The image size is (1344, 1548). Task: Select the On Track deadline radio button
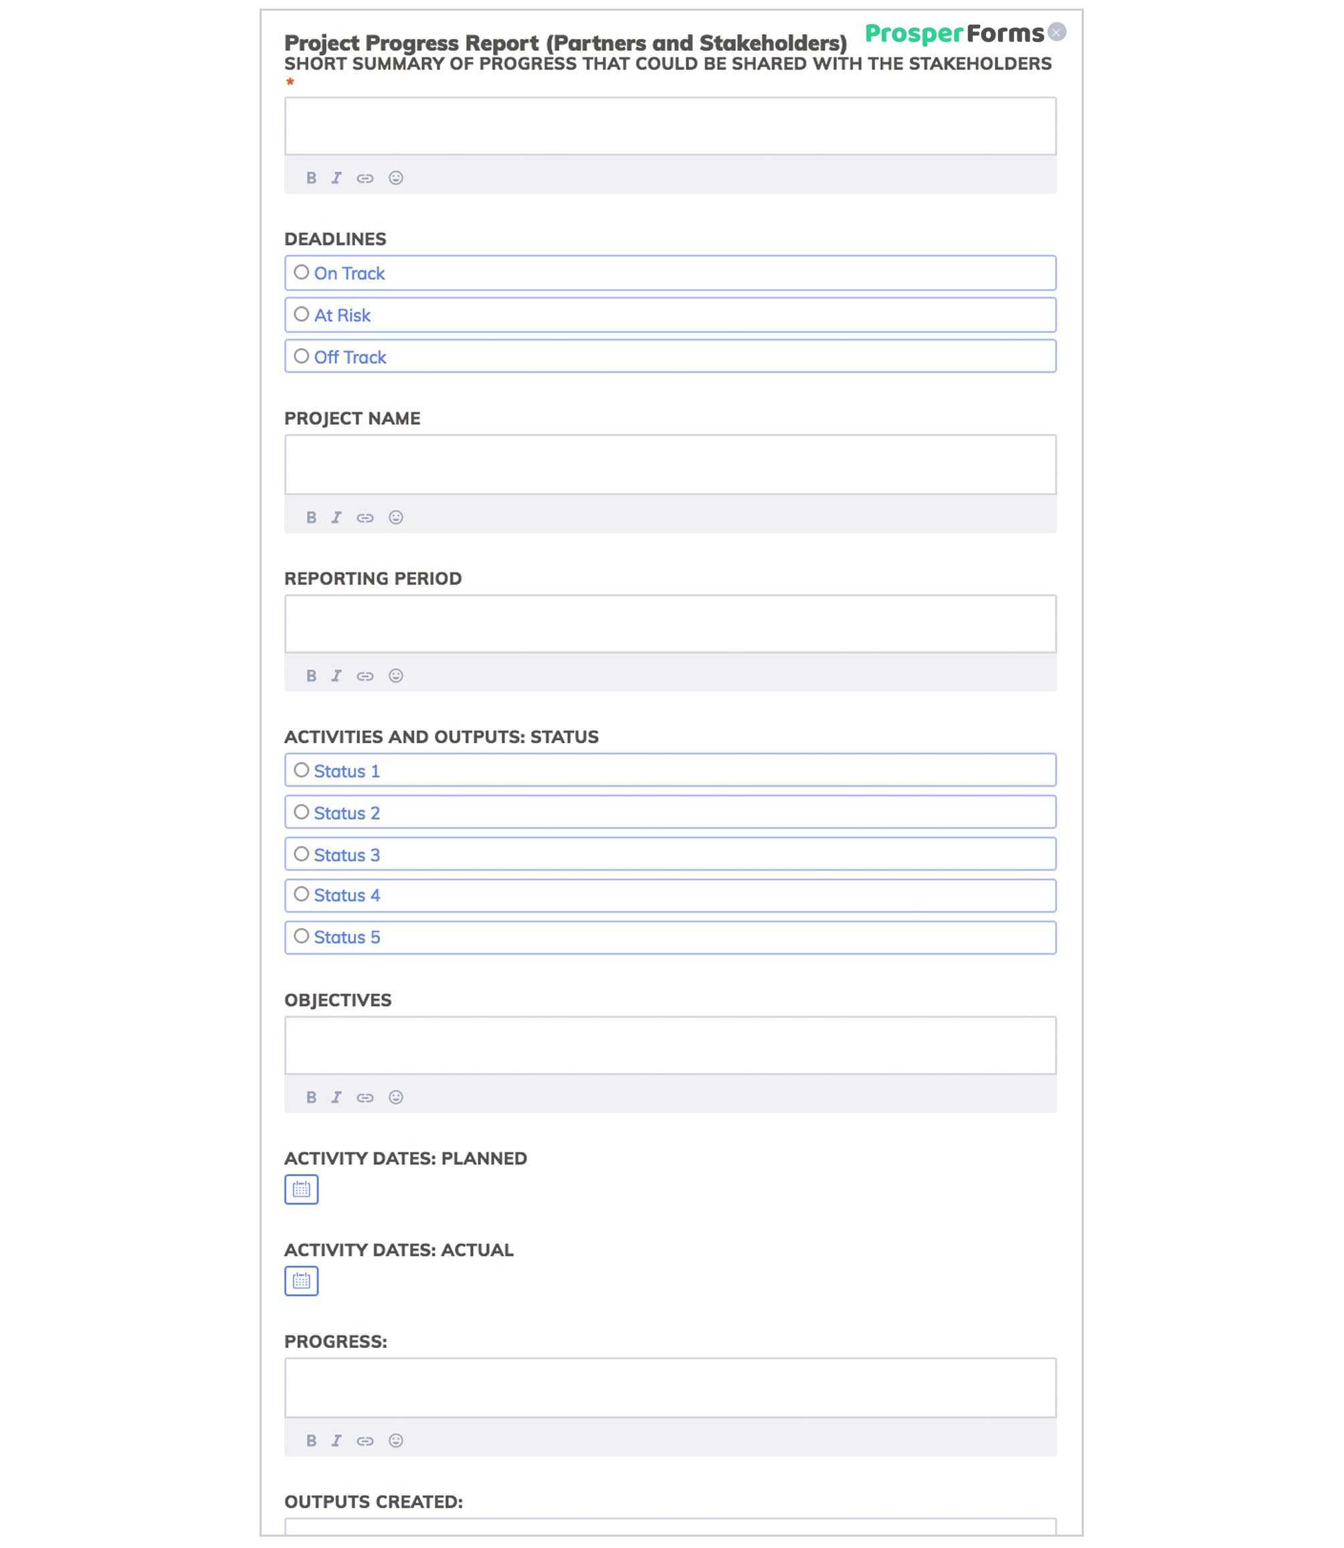point(302,272)
